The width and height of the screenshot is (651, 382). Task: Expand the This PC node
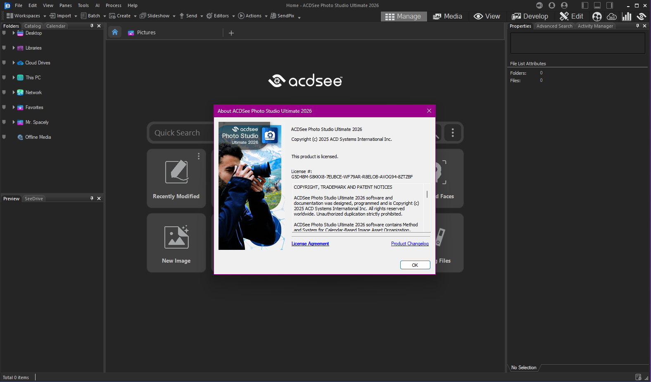(x=14, y=78)
